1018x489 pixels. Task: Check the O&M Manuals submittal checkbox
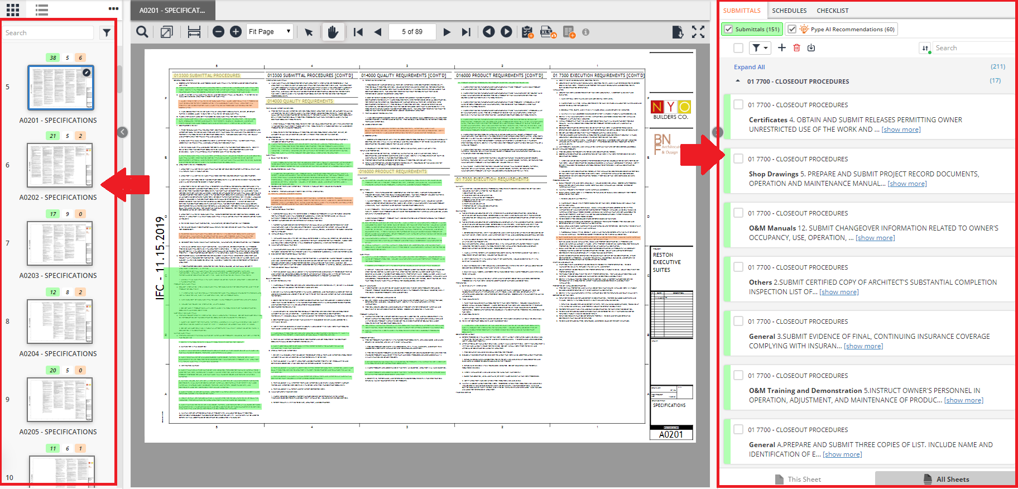point(738,213)
